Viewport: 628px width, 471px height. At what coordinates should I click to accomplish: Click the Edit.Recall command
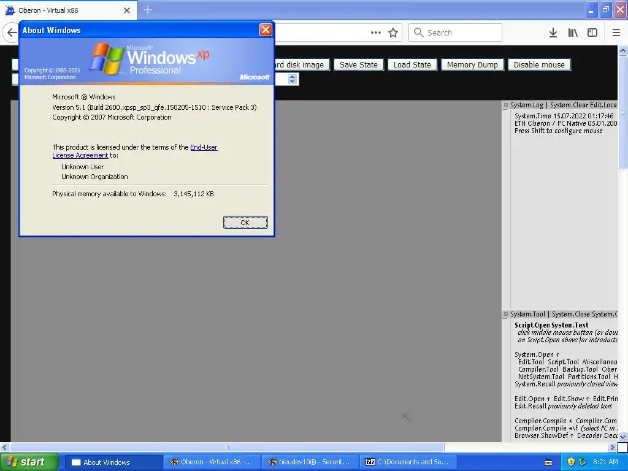pyautogui.click(x=530, y=406)
